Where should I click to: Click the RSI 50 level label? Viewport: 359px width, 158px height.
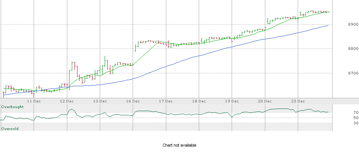356,118
